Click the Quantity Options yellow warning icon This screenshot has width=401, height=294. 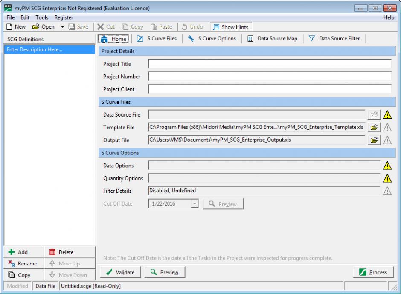click(387, 178)
